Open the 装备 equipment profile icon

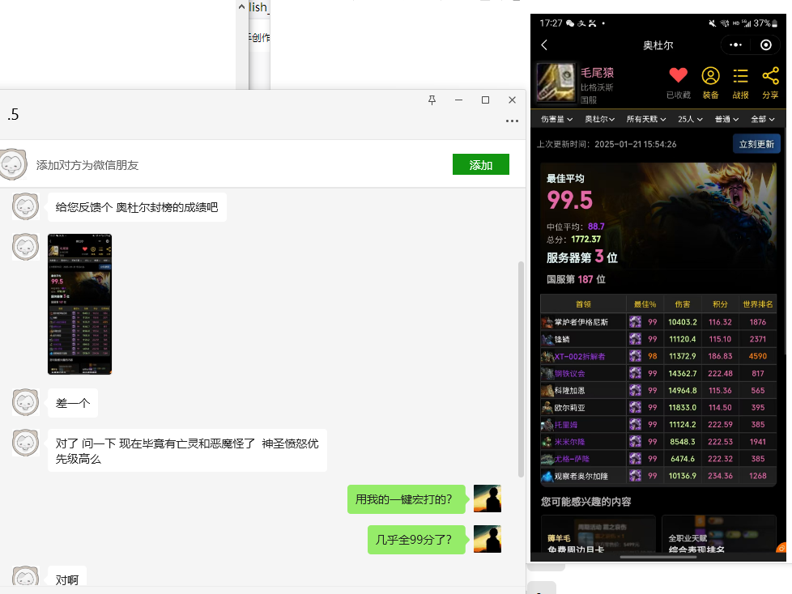tap(710, 83)
